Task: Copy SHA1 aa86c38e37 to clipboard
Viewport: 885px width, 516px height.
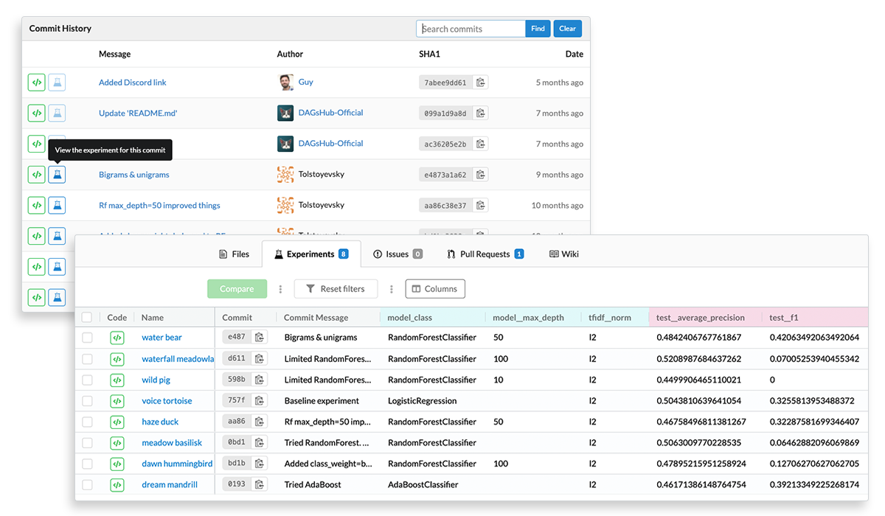Action: [481, 206]
